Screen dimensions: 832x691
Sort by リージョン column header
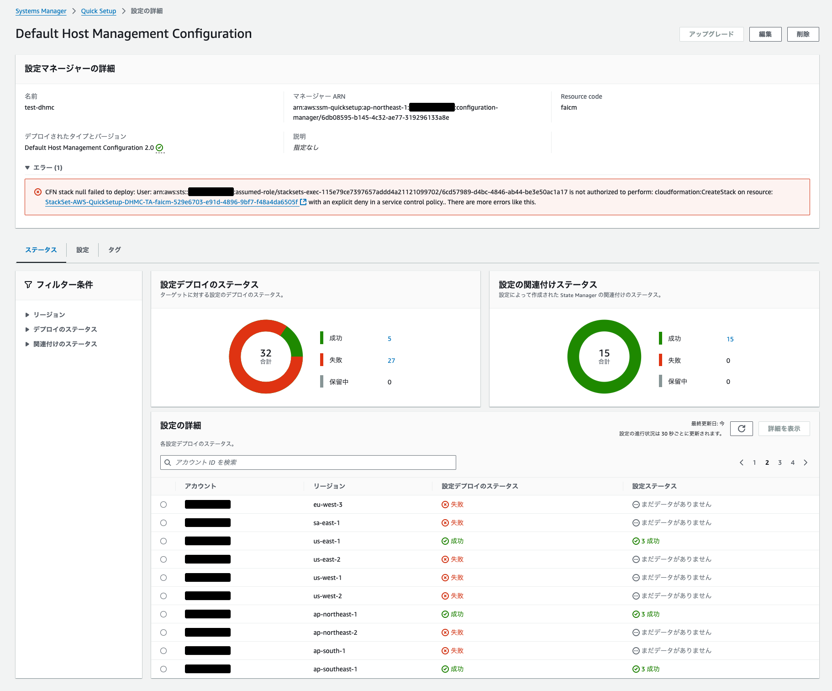pyautogui.click(x=329, y=486)
